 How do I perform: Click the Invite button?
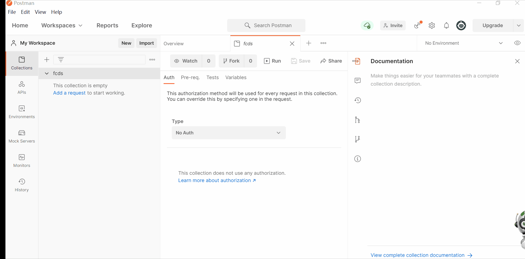click(393, 25)
